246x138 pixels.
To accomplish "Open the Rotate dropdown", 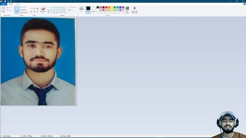I will pyautogui.click(x=24, y=13).
